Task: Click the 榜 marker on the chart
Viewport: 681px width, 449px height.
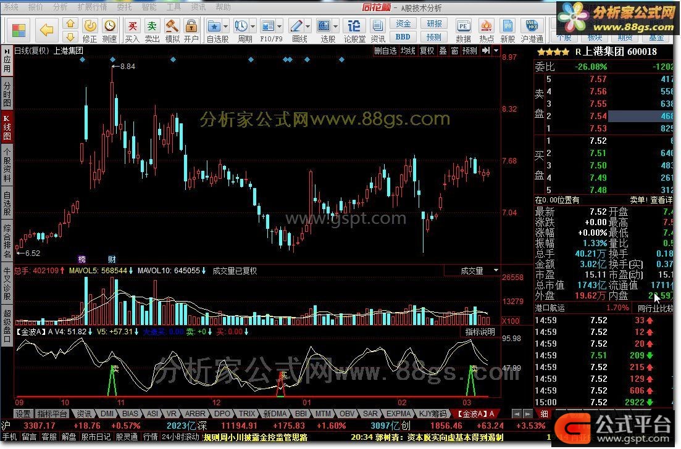Action: click(x=82, y=259)
